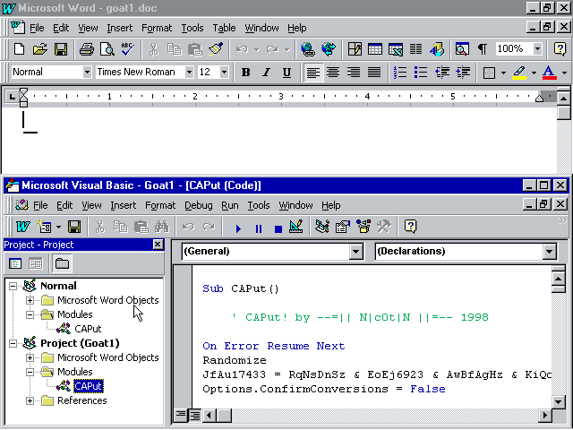Select CAPut module under Normal project

pos(88,329)
